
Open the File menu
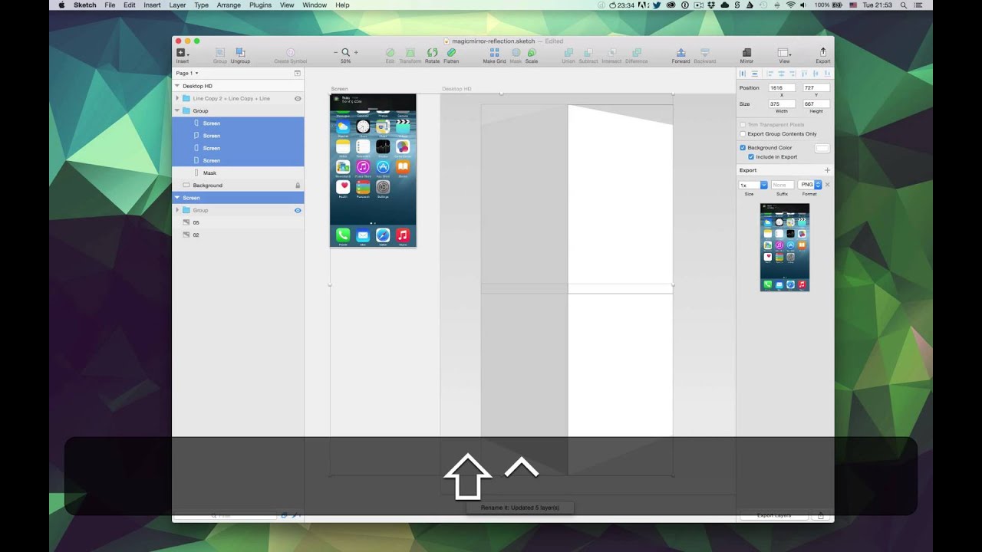(110, 5)
